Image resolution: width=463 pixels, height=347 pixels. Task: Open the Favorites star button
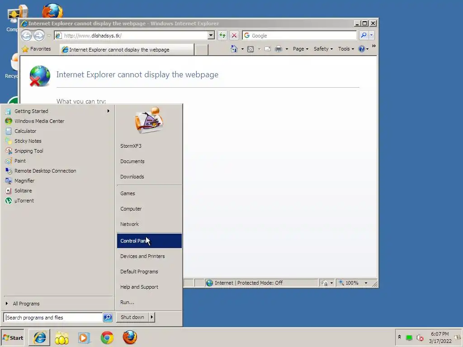click(36, 49)
